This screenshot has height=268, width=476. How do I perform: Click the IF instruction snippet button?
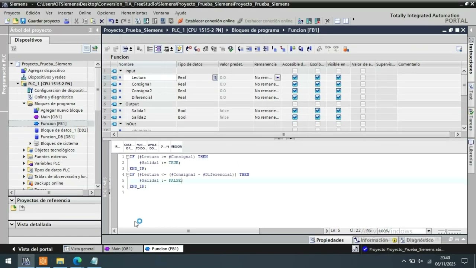[x=117, y=147]
